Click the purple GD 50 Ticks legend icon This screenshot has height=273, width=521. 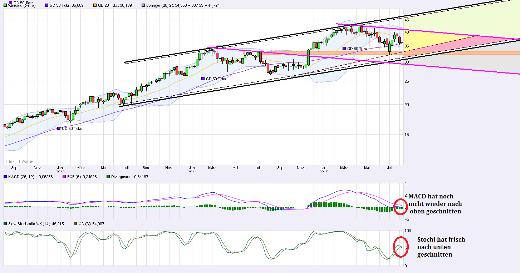pos(46,5)
